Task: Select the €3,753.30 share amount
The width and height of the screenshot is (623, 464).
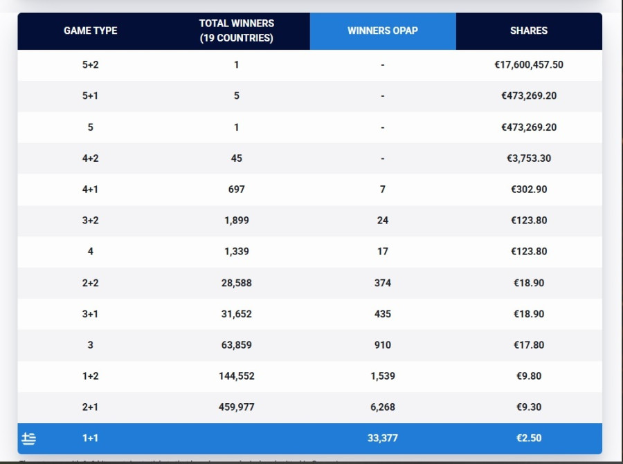Action: point(529,158)
